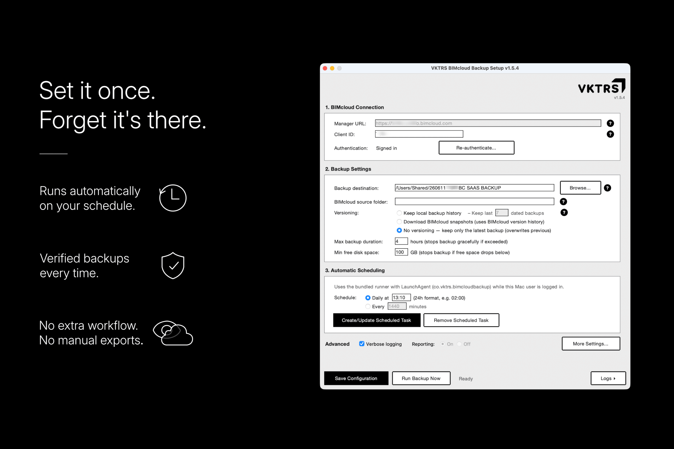The image size is (674, 449).
Task: Browse for backup destination folder
Action: pyautogui.click(x=580, y=188)
